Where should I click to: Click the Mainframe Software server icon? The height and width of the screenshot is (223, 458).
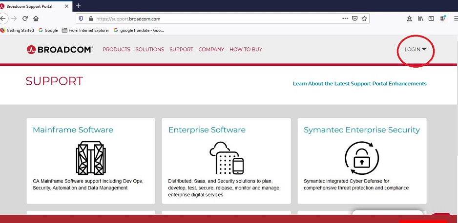click(x=91, y=158)
